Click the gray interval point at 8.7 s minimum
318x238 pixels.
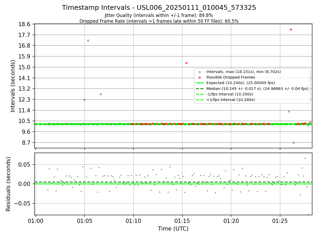point(294,143)
